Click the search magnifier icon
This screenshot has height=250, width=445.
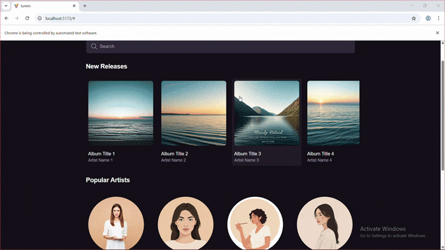pyautogui.click(x=94, y=46)
